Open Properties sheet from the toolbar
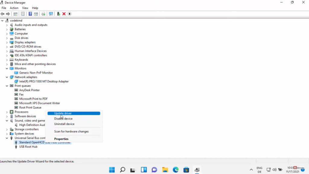 point(23,14)
